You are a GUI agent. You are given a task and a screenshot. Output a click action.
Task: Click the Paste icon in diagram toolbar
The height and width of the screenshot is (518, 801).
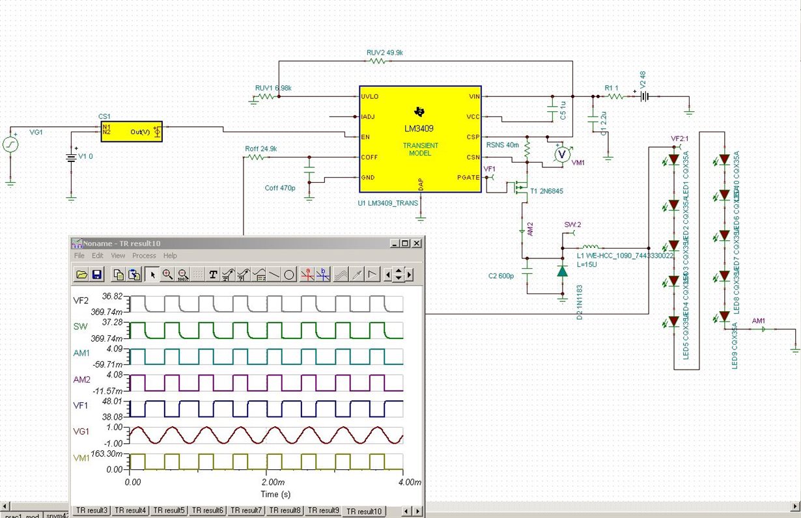coord(134,275)
